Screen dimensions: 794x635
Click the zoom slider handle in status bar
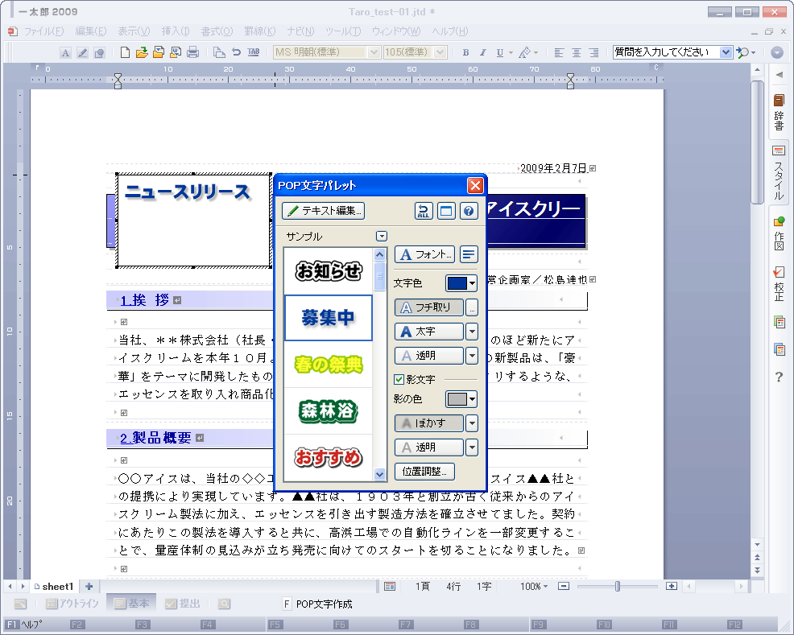[x=618, y=586]
